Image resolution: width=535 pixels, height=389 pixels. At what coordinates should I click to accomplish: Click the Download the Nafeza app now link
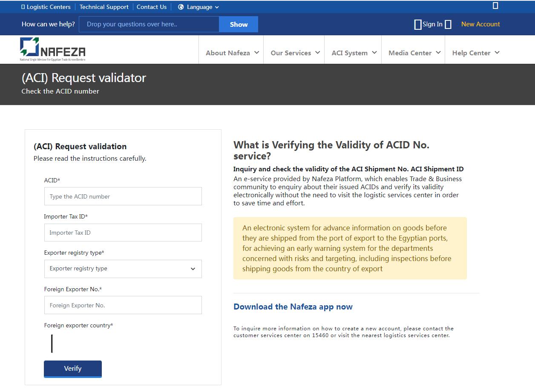[x=293, y=307]
